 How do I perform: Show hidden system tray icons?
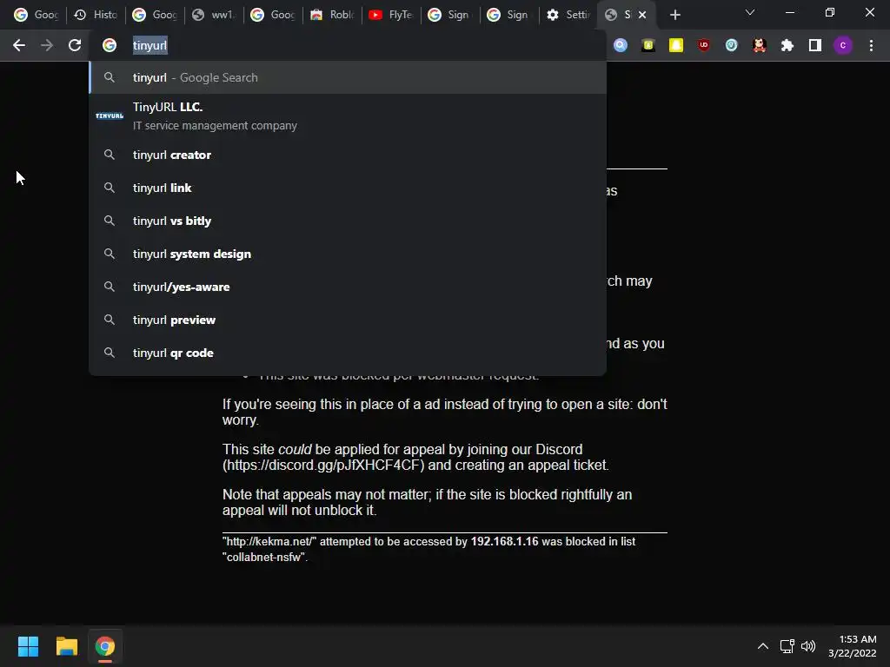(763, 646)
